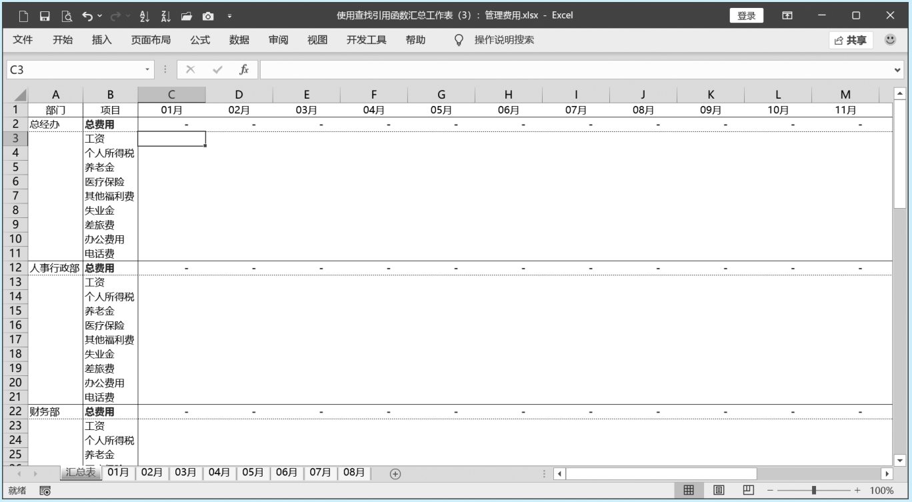This screenshot has width=912, height=502.
Task: Sort ascending with the A-Z icon
Action: tap(145, 15)
